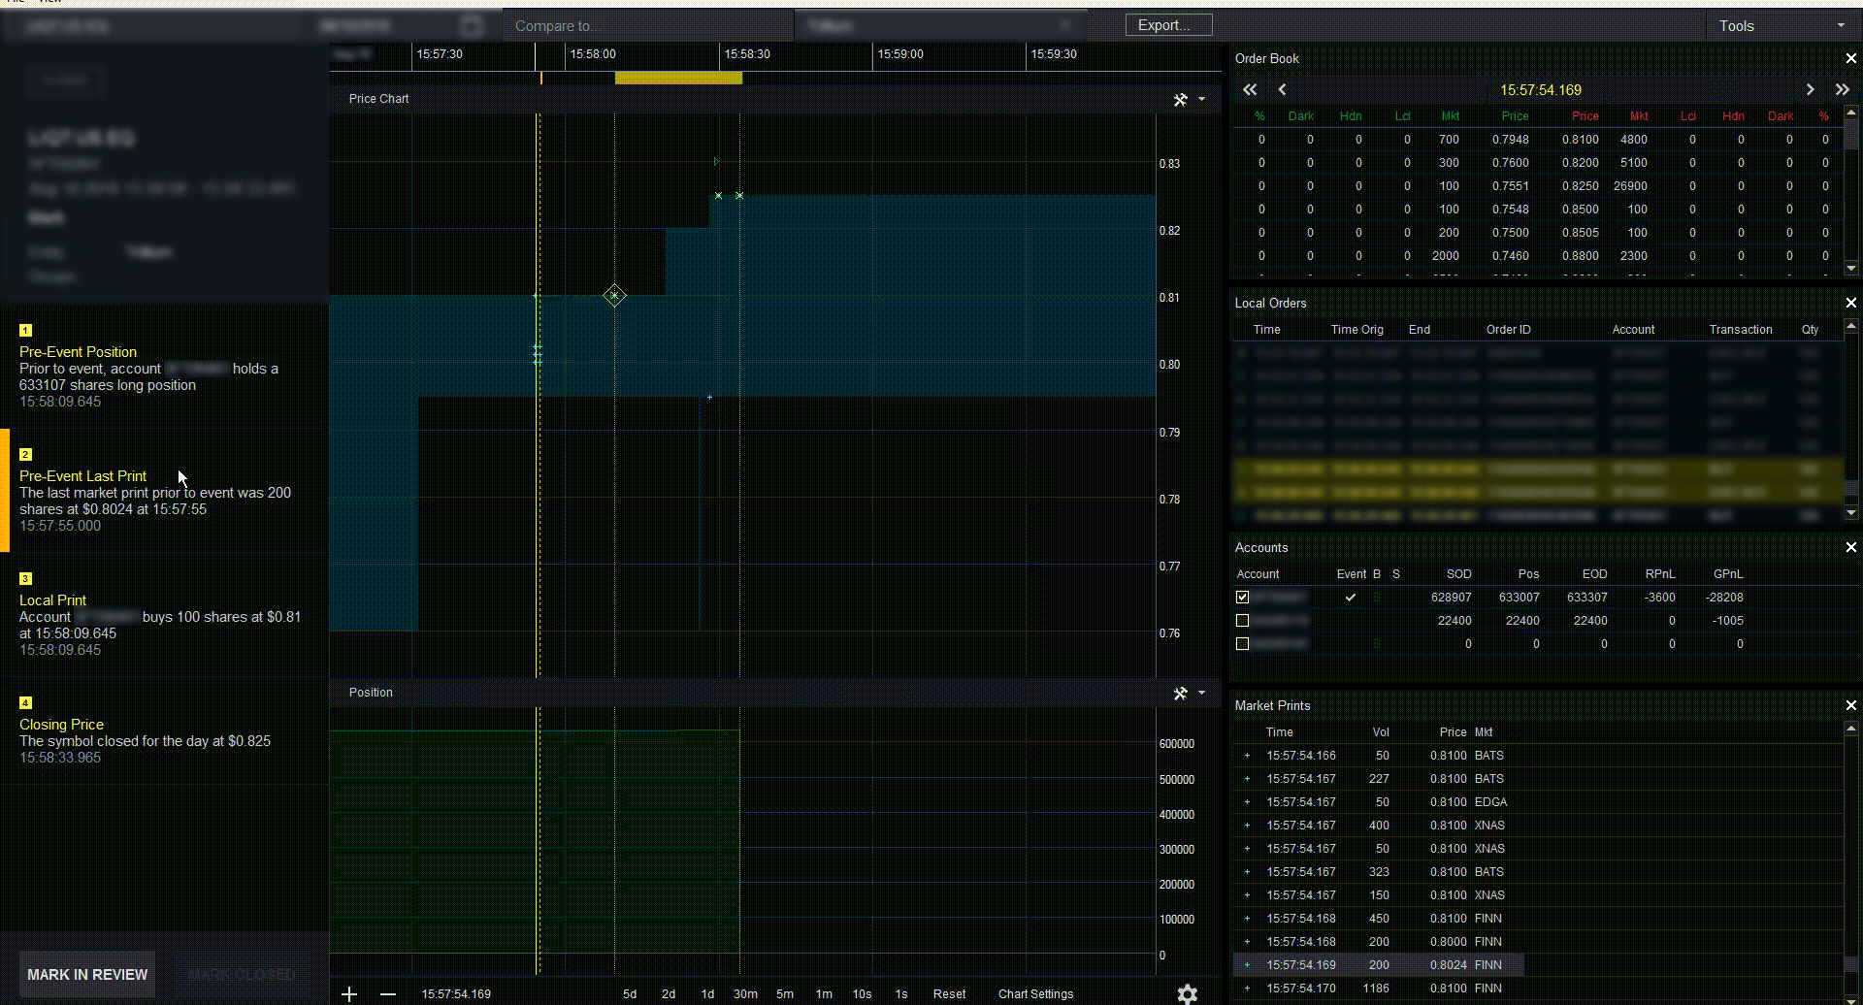Click the zoom in plus icon
Image resolution: width=1863 pixels, height=1005 pixels.
[349, 994]
